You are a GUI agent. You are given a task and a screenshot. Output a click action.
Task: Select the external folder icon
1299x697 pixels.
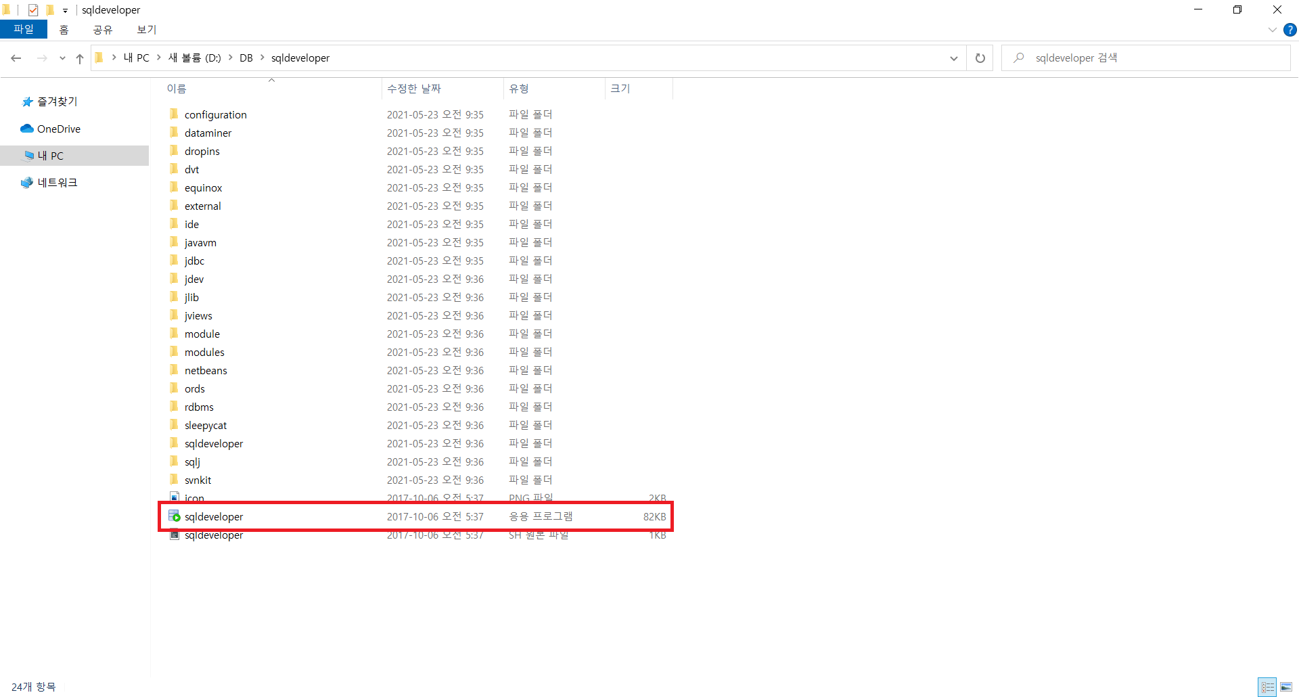click(x=174, y=206)
